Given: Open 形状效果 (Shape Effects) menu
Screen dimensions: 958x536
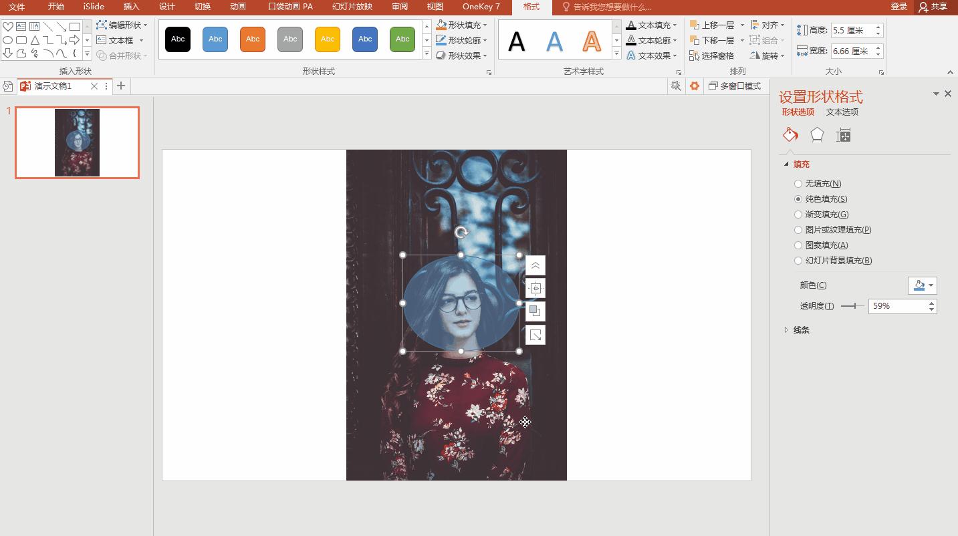Looking at the screenshot, I should (x=461, y=55).
